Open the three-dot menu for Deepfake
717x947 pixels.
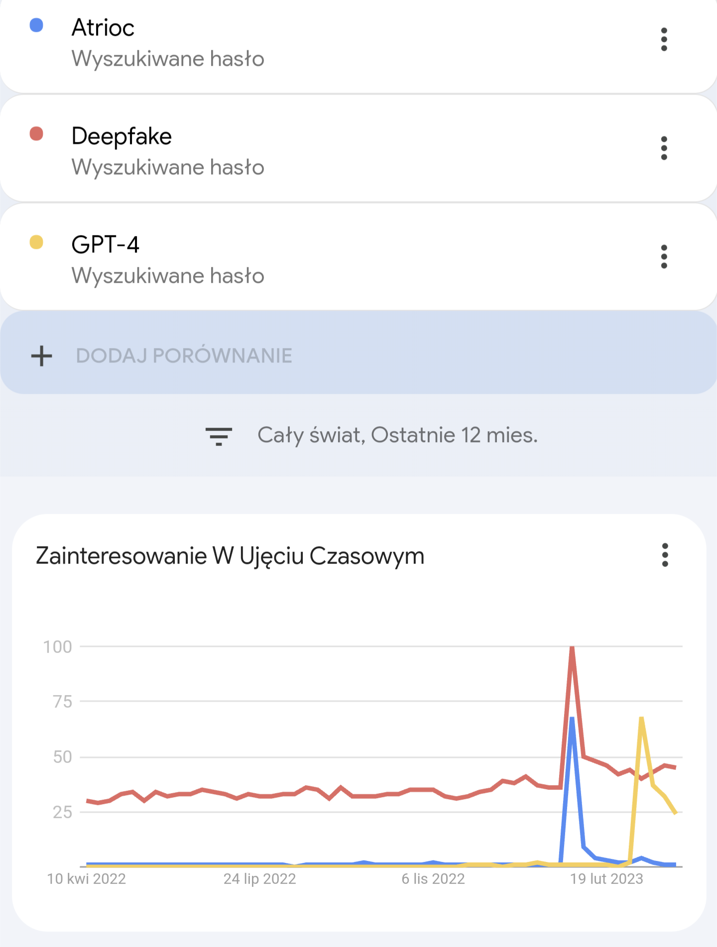(x=664, y=148)
